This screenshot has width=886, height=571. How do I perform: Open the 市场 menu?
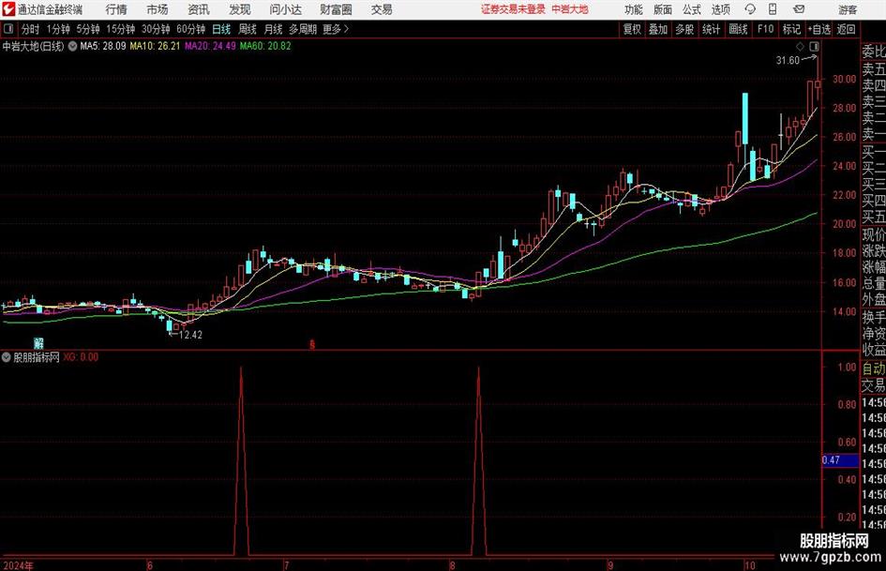click(x=158, y=9)
